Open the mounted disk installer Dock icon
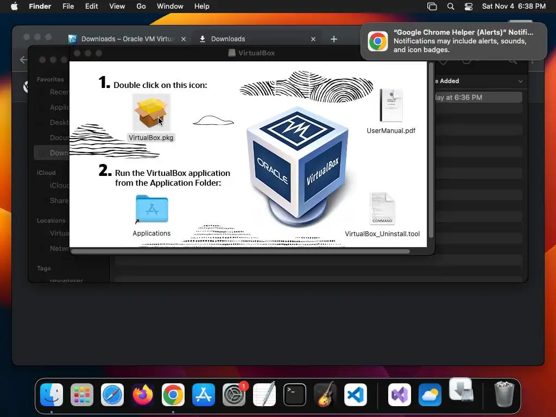Viewport: 556px width, 417px height. point(461,390)
